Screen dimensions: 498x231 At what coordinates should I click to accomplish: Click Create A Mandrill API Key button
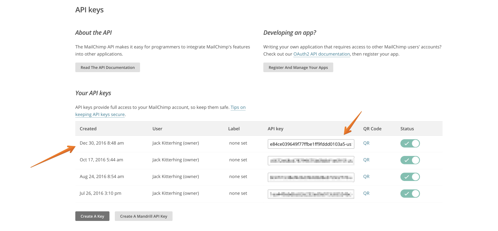tap(144, 216)
